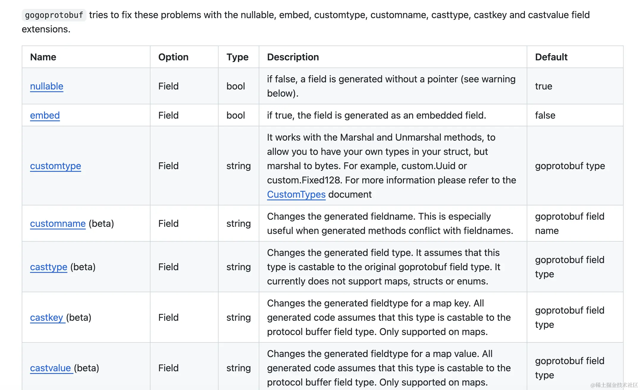Click the 'goprotobuf type' default for customtype

pos(570,166)
